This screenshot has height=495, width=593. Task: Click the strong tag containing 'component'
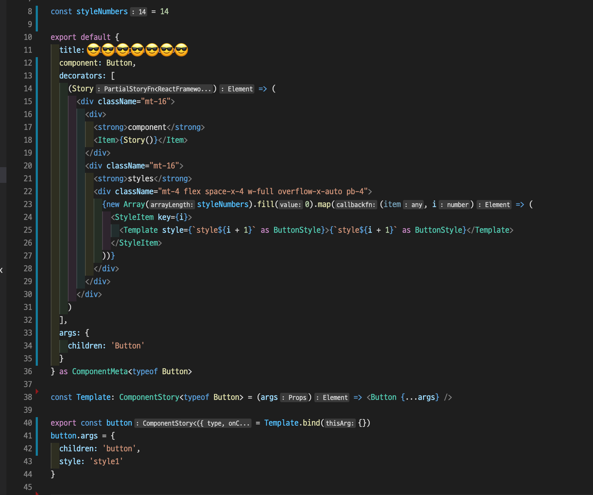149,127
